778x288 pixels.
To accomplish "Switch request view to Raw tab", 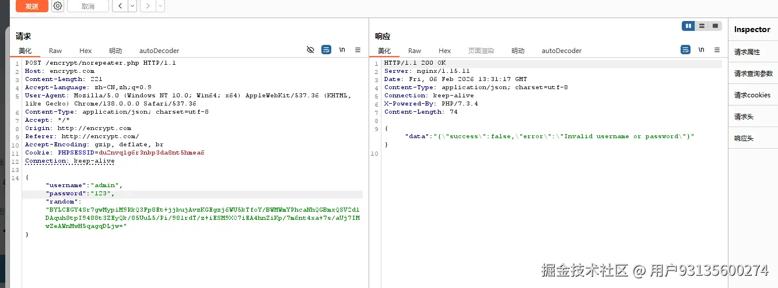I will pos(55,51).
